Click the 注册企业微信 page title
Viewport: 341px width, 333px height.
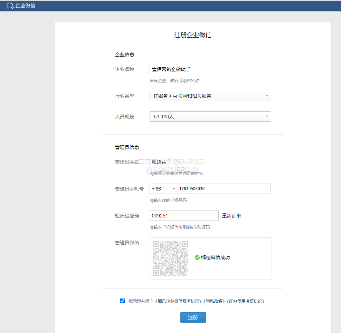coord(193,35)
